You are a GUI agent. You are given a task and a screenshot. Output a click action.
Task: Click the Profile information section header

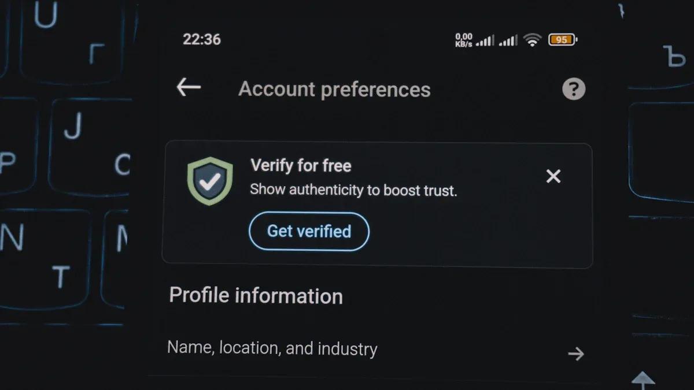[256, 296]
